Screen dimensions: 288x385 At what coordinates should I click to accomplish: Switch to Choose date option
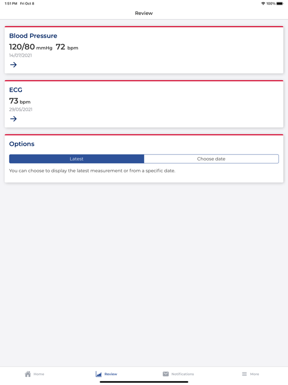(x=211, y=159)
